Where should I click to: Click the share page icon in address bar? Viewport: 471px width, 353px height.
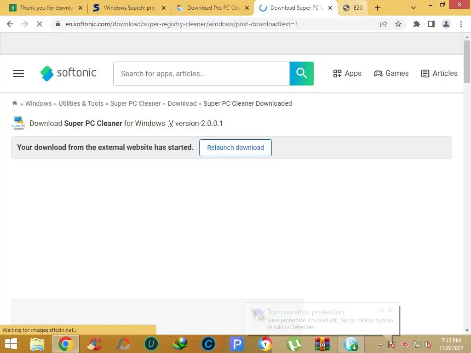(x=384, y=24)
